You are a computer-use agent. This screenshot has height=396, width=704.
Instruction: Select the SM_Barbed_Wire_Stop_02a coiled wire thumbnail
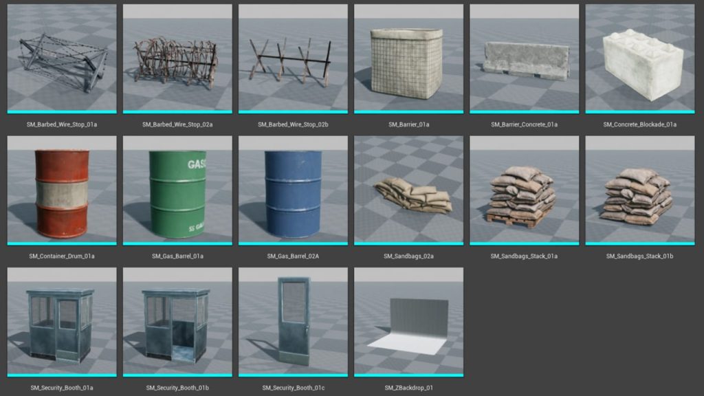point(177,59)
